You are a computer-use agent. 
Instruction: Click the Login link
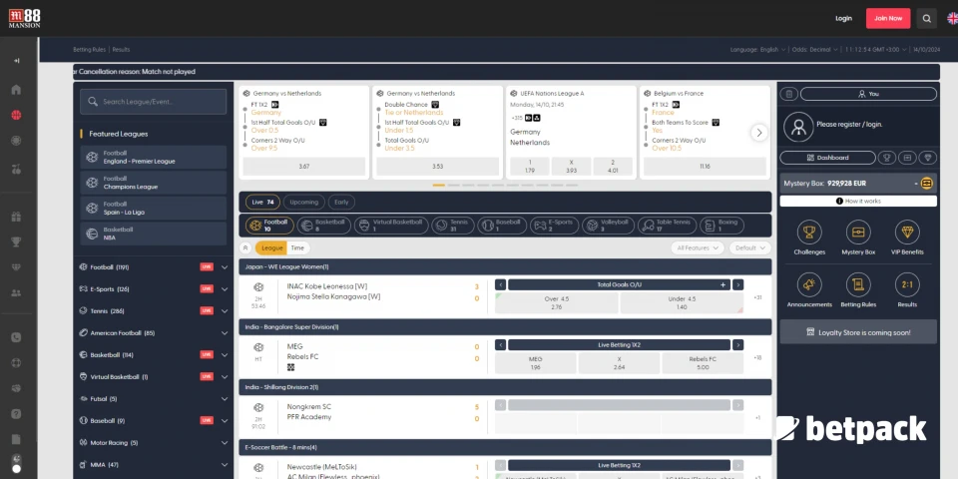click(844, 18)
